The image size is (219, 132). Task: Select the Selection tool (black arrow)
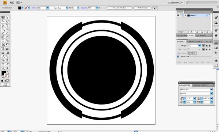coord(3,18)
